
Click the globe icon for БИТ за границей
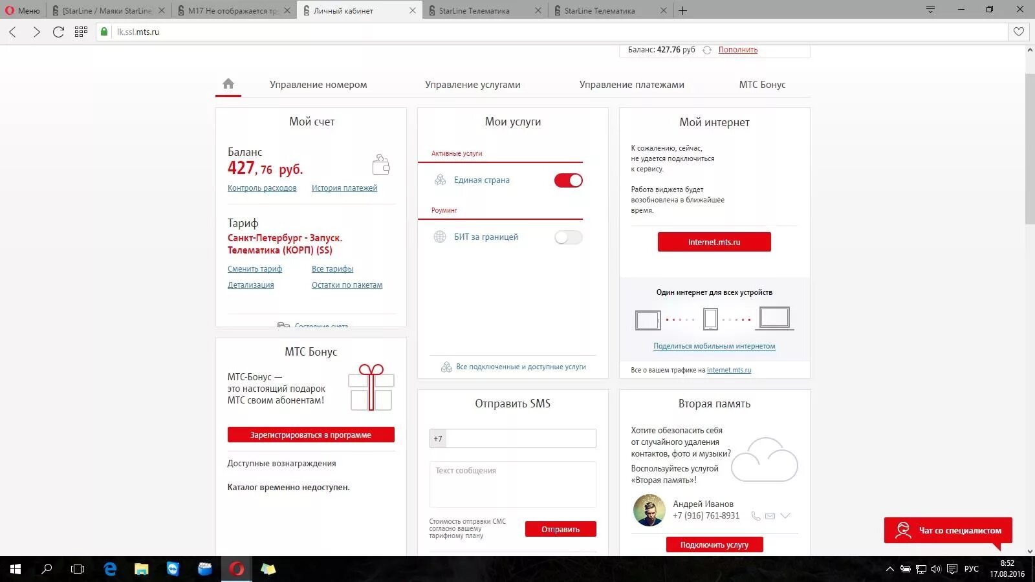[x=440, y=237]
